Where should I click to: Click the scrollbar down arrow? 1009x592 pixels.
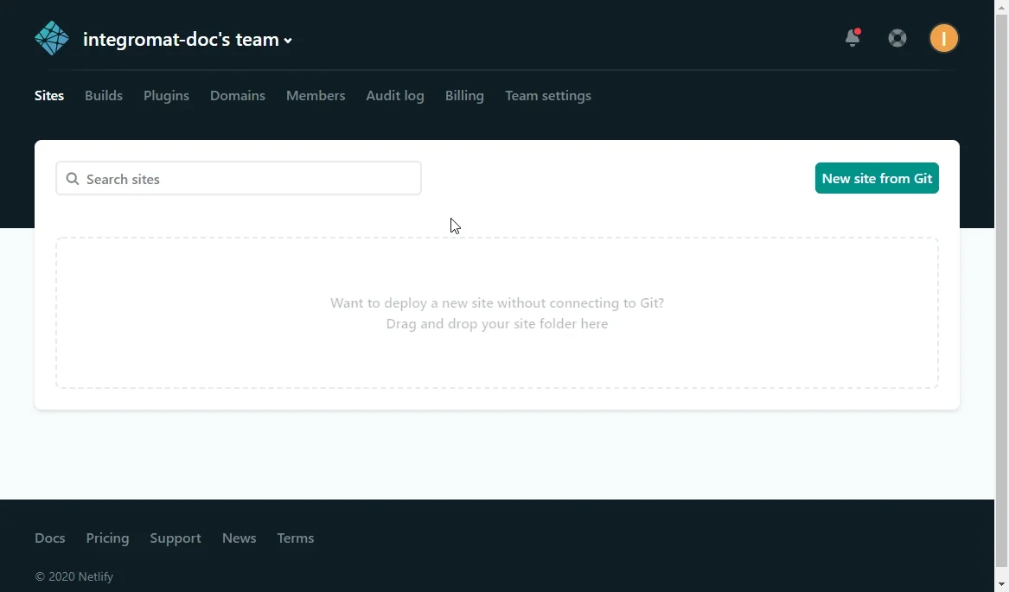1001,584
